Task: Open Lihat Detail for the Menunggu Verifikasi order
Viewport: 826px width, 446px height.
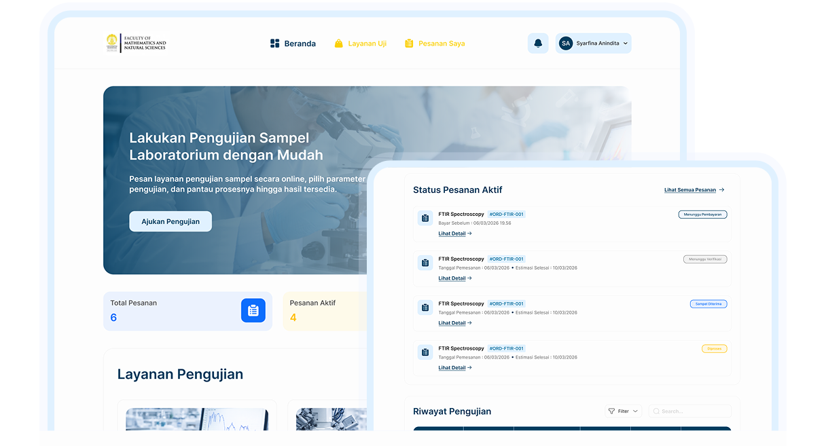Action: [x=455, y=278]
